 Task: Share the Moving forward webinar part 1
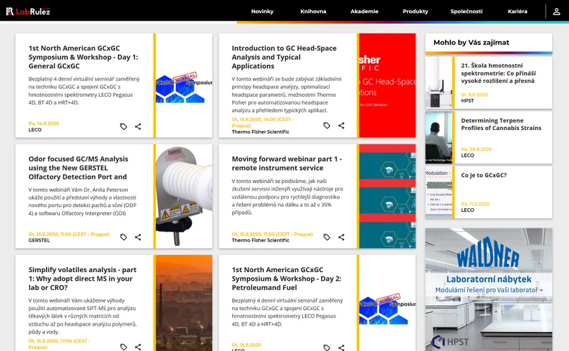point(342,237)
